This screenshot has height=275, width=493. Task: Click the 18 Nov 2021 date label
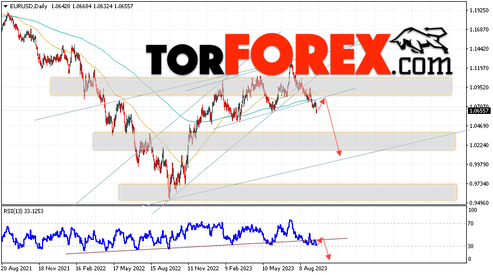(54, 269)
